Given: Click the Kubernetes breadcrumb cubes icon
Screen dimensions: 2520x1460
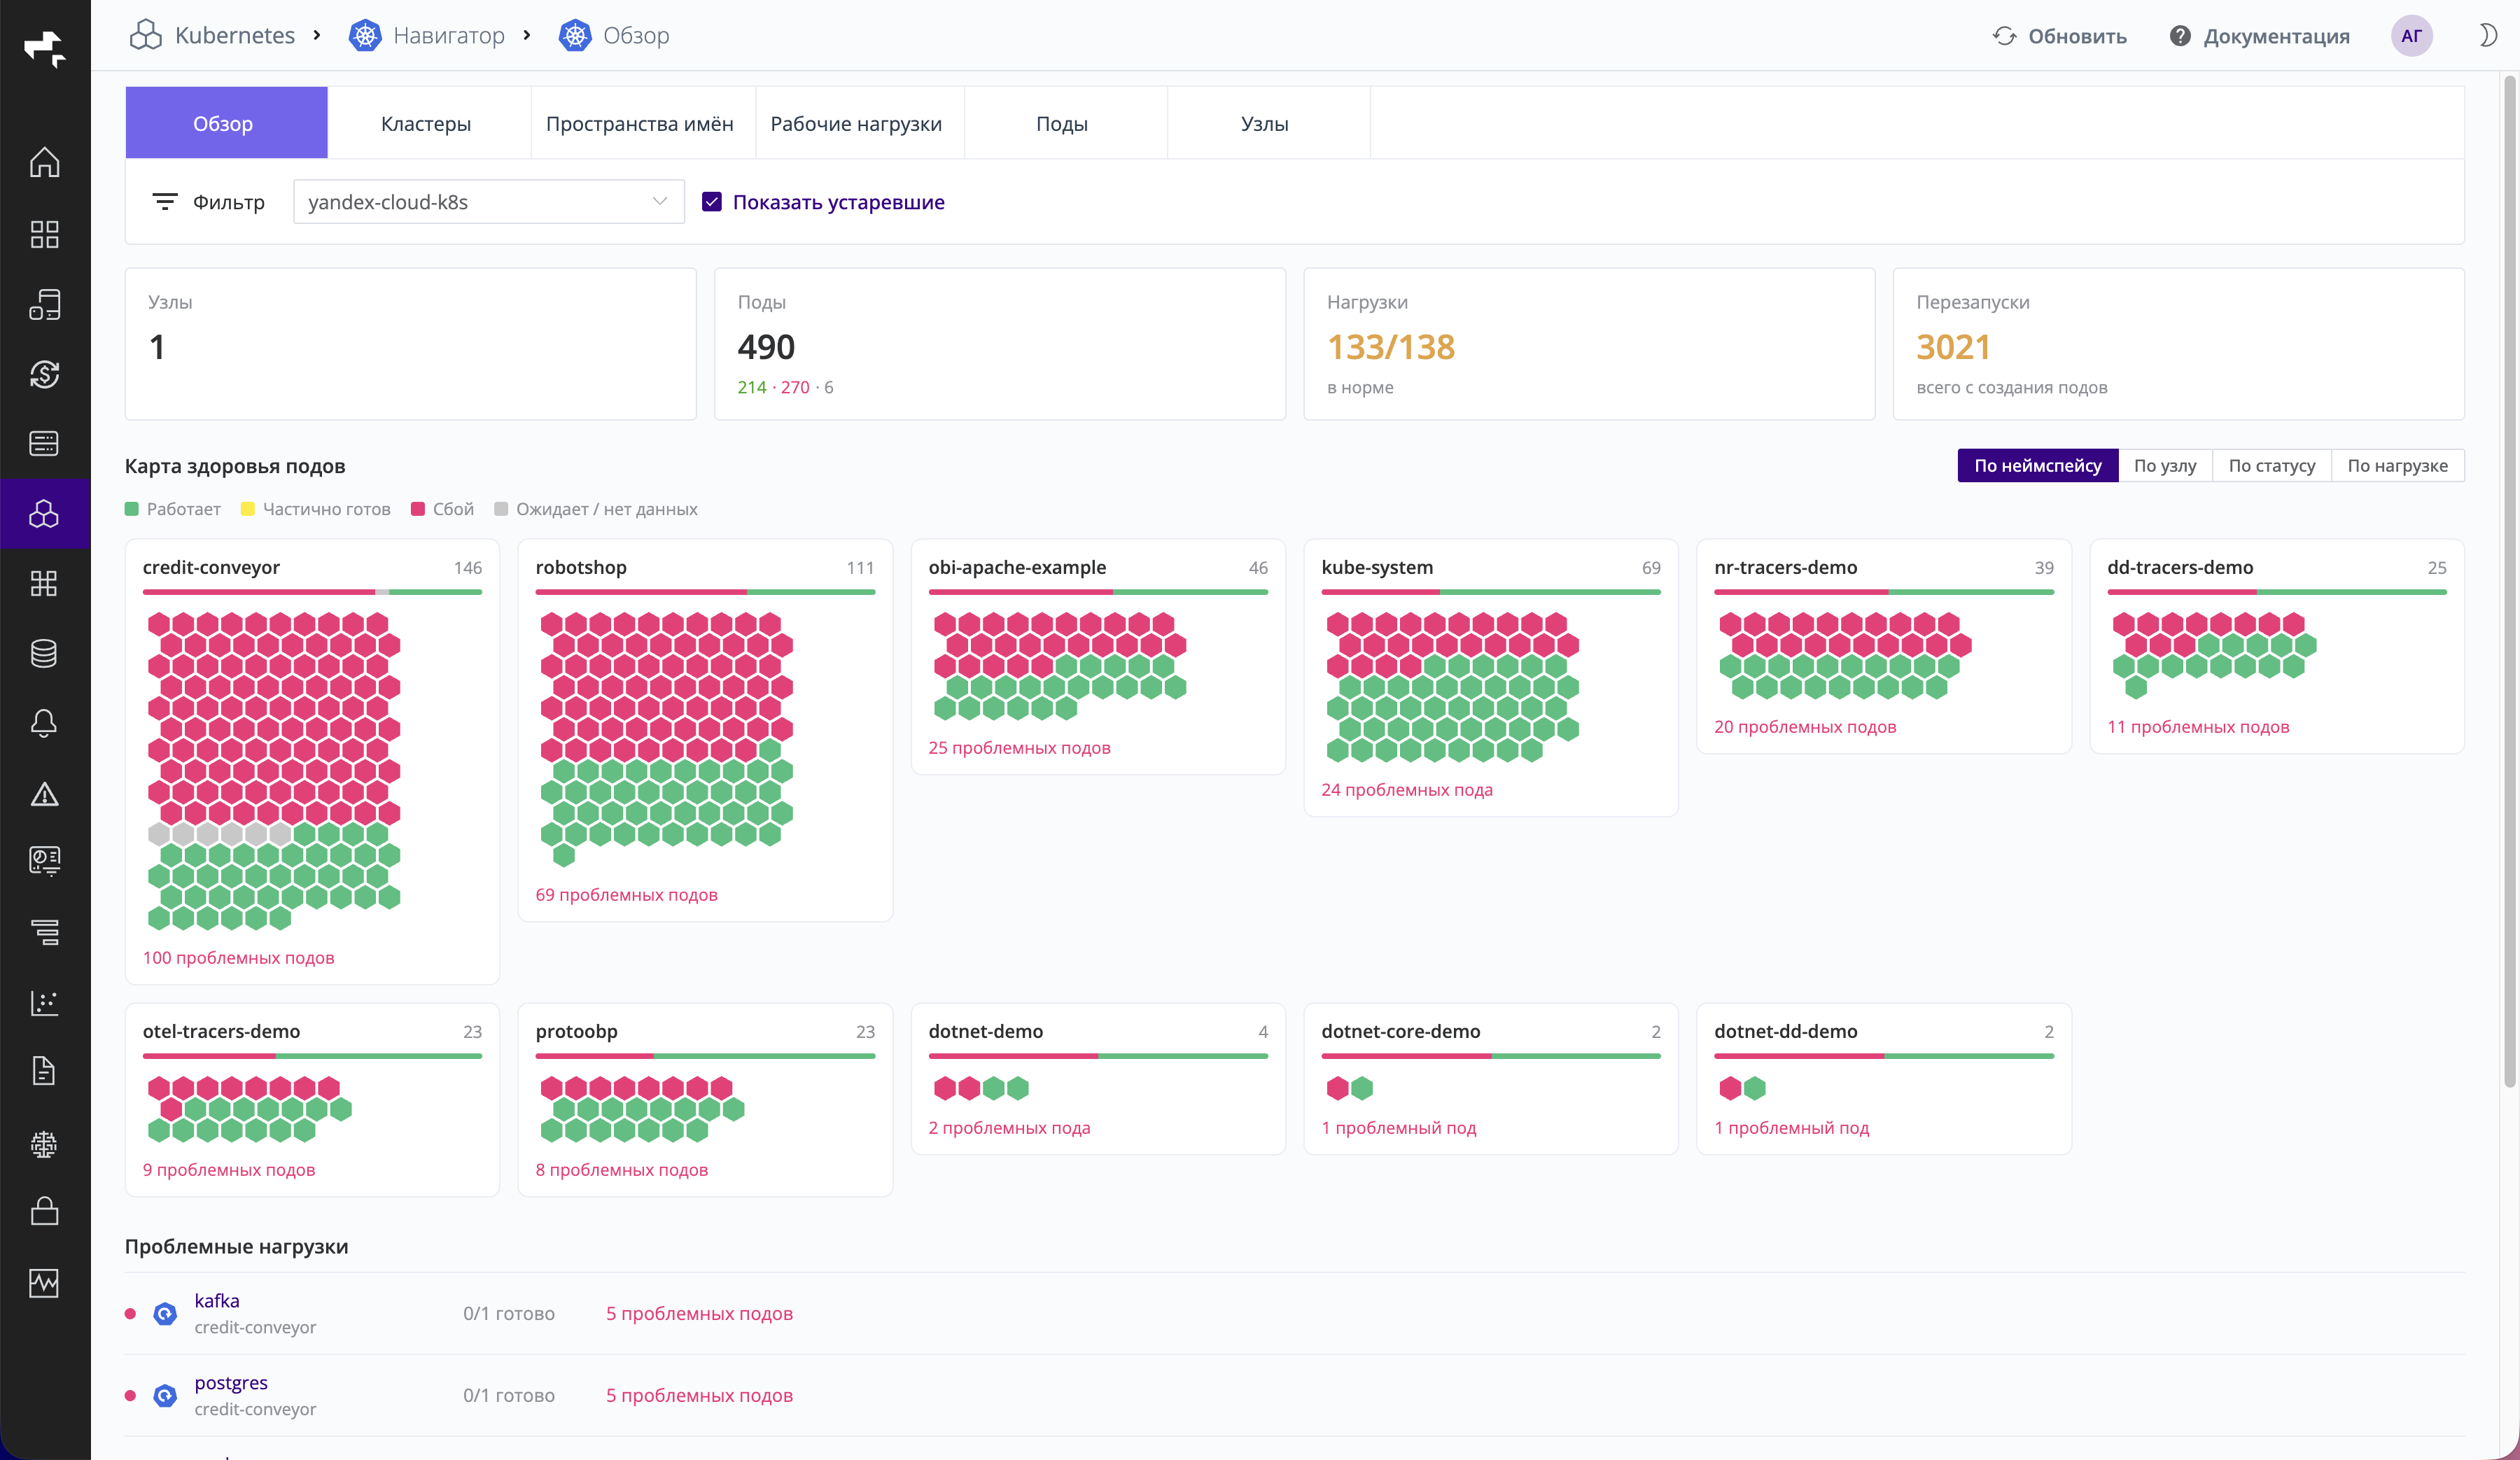Looking at the screenshot, I should (146, 35).
